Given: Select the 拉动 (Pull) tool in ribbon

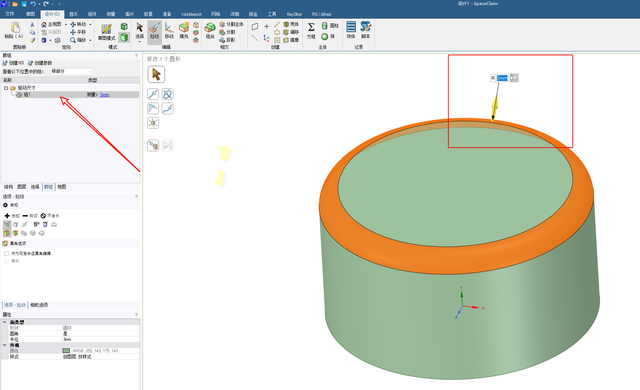Looking at the screenshot, I should click(154, 31).
